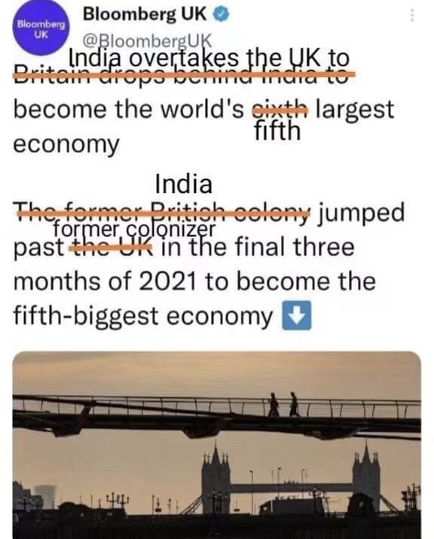This screenshot has height=539, width=434.
Task: Select the corrected word 'fifth' below 'sixth'
Action: (x=277, y=131)
